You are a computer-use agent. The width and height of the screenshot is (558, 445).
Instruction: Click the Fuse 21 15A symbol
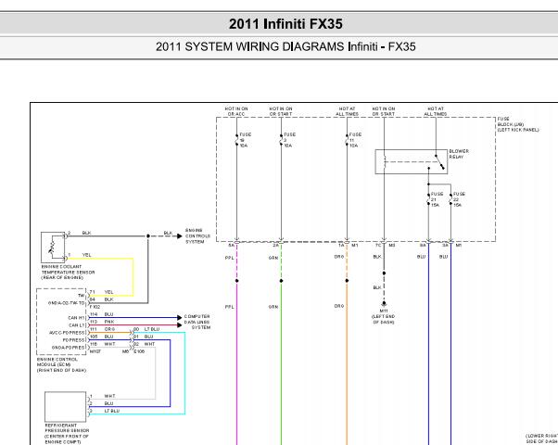(x=428, y=199)
